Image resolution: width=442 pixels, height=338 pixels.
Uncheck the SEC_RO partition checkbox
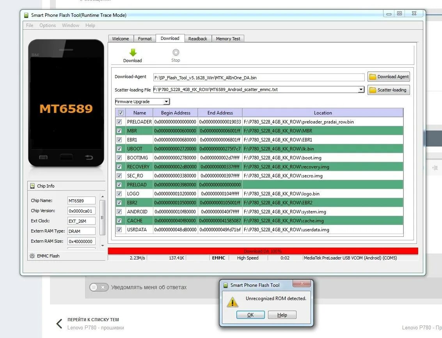point(119,175)
